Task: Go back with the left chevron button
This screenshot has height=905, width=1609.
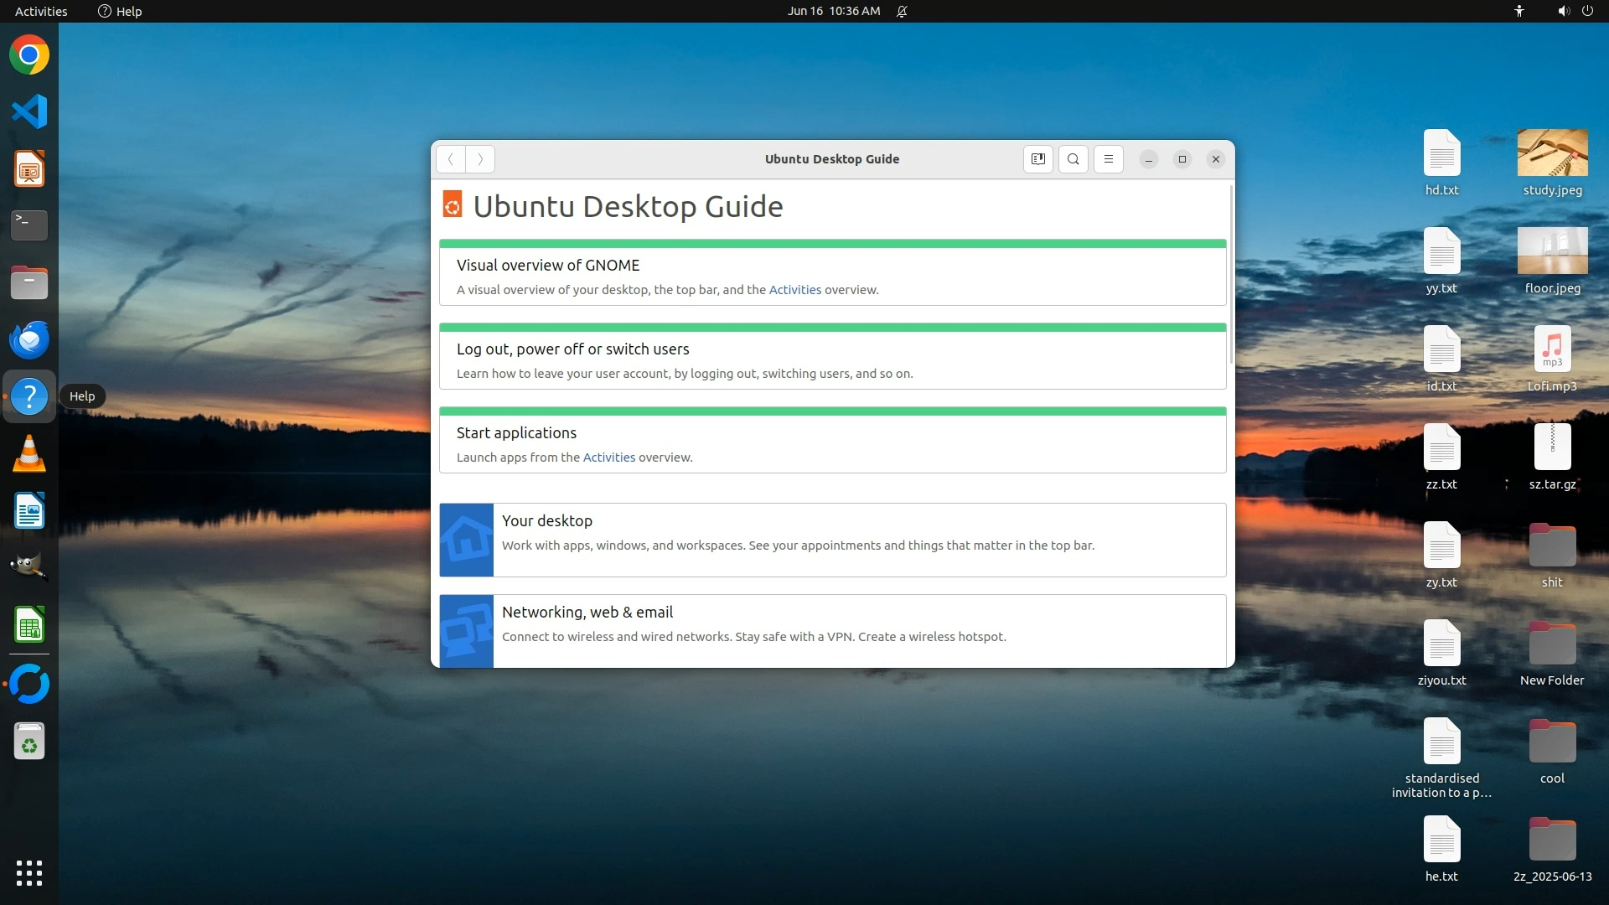Action: tap(451, 159)
